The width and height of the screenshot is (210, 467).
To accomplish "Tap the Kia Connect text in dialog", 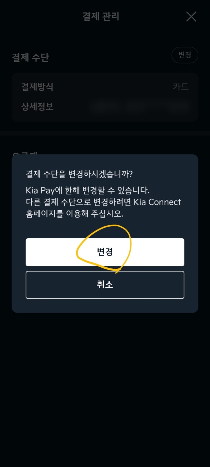I will [157, 202].
